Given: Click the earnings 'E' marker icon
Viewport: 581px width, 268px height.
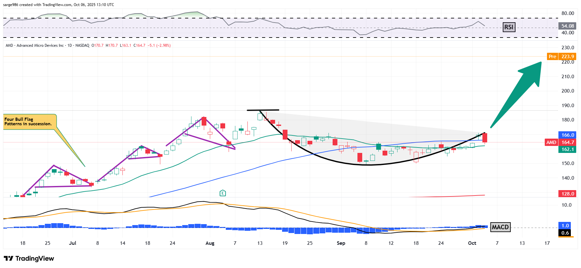Looking at the screenshot, I should [x=223, y=193].
